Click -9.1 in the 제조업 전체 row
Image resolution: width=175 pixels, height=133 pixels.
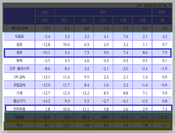[x=47, y=28]
